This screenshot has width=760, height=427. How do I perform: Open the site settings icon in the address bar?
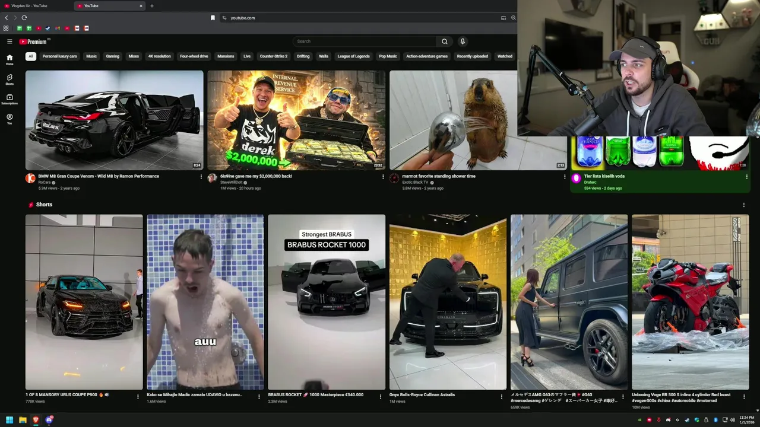coord(224,18)
